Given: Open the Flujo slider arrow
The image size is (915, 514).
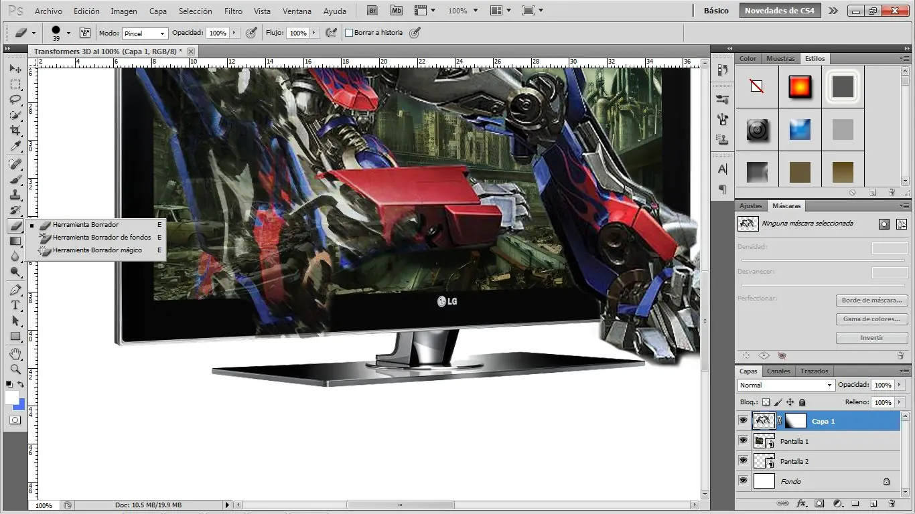Looking at the screenshot, I should point(313,33).
